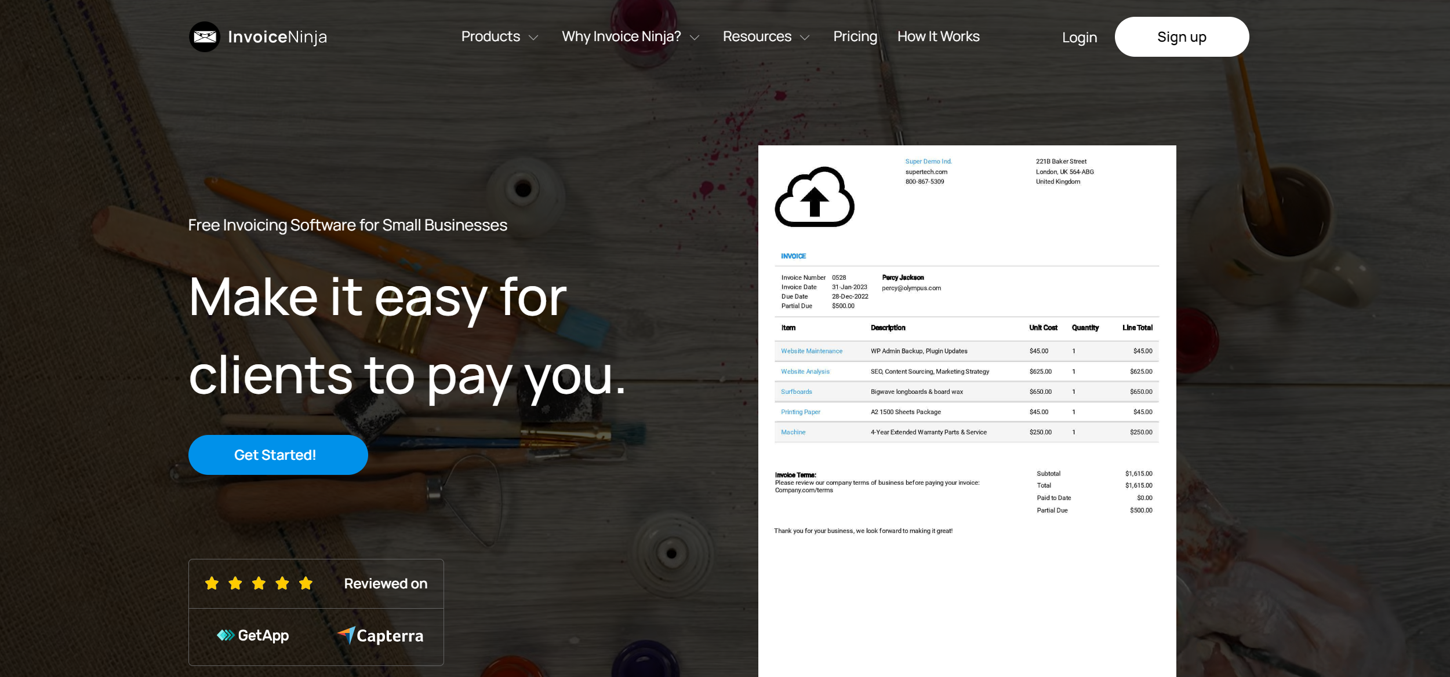Click the first star in the rating row

pos(212,583)
